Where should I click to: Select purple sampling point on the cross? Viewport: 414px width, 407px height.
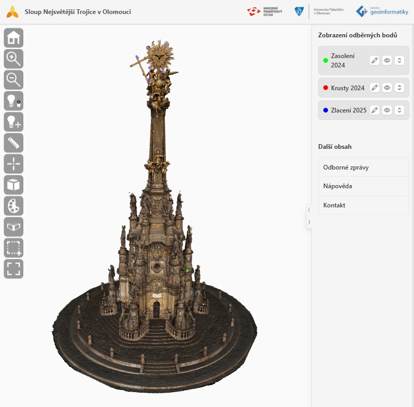click(137, 58)
